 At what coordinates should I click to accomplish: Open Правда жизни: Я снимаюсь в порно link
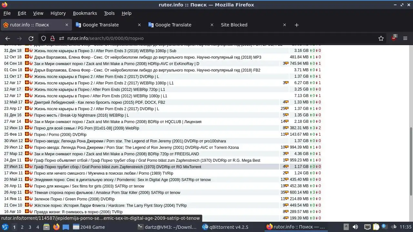click(x=78, y=212)
